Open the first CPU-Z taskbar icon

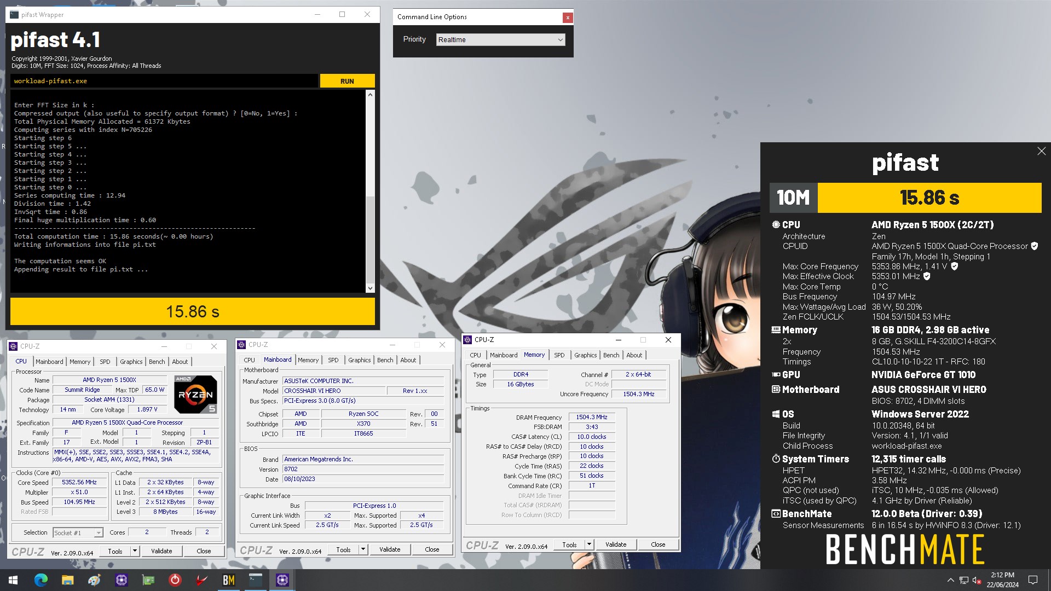coord(122,580)
